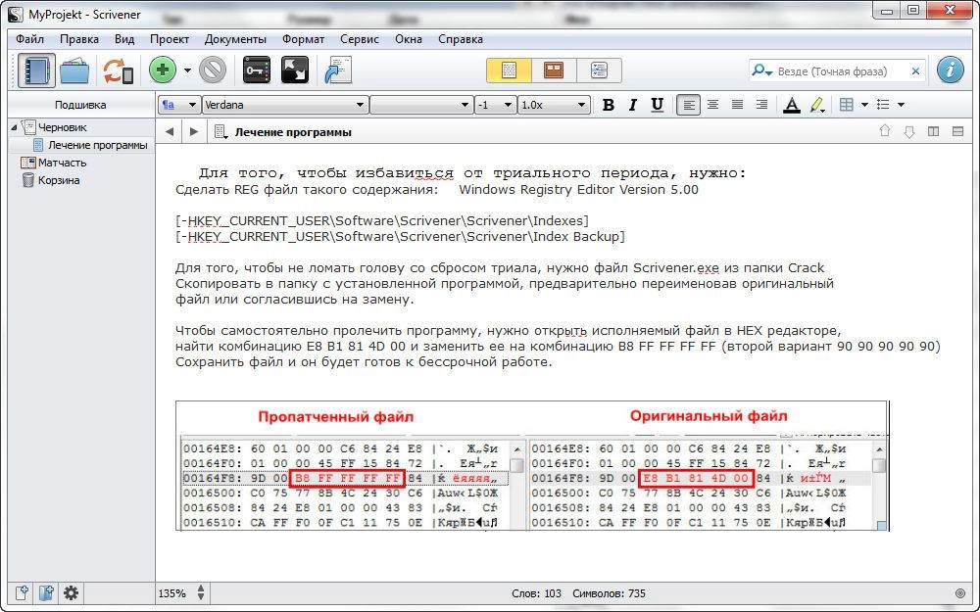Enter full screen composition mode icon
Screen dimensions: 980x612
click(295, 70)
